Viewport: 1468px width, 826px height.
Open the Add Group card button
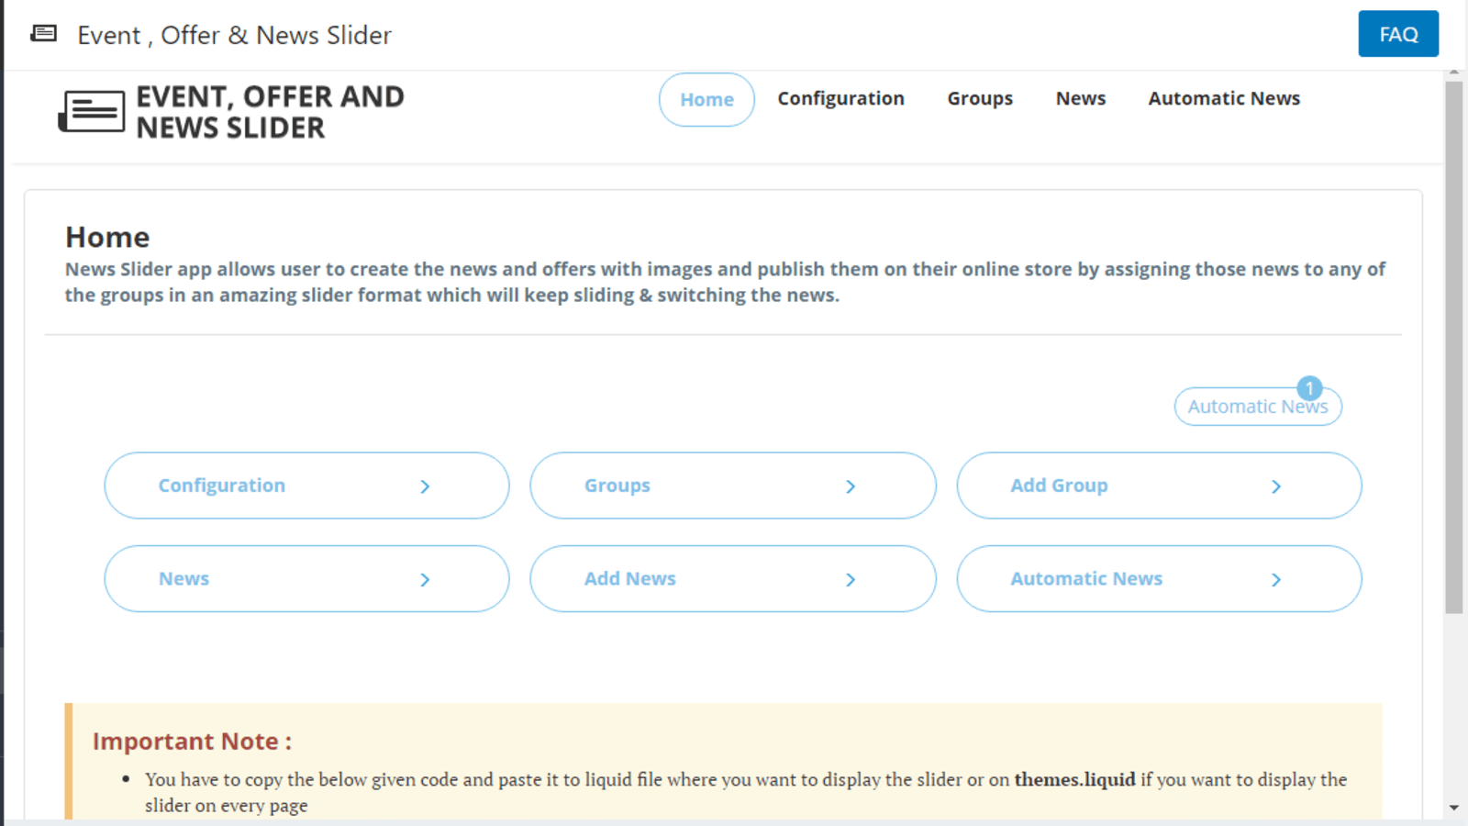pyautogui.click(x=1158, y=486)
